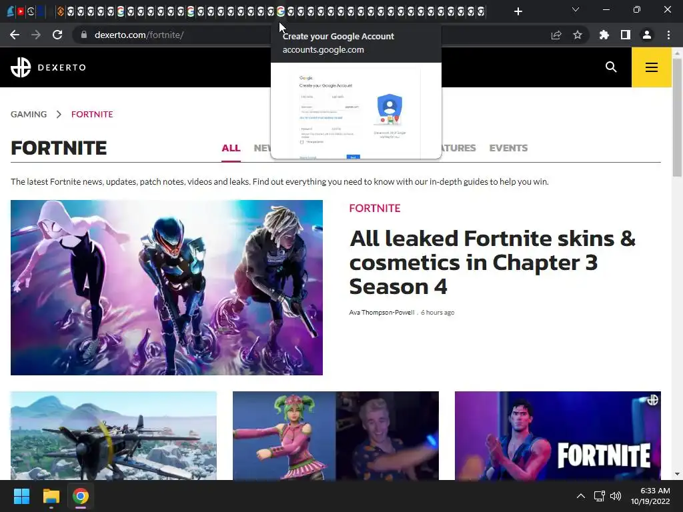Select the ALL category tab

click(x=231, y=148)
